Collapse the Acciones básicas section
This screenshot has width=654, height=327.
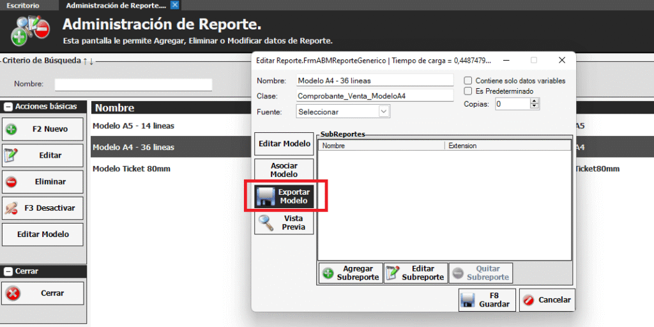click(8, 107)
